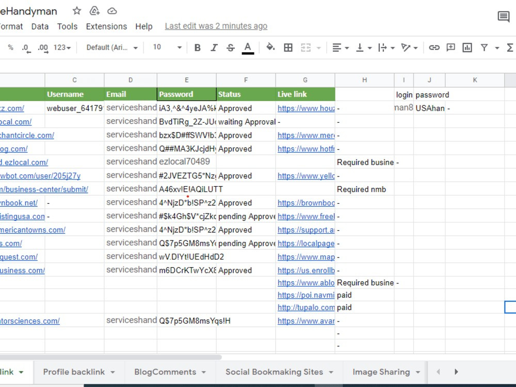Open the brownbook live link
Screen dimensions: 516x387
(306, 203)
